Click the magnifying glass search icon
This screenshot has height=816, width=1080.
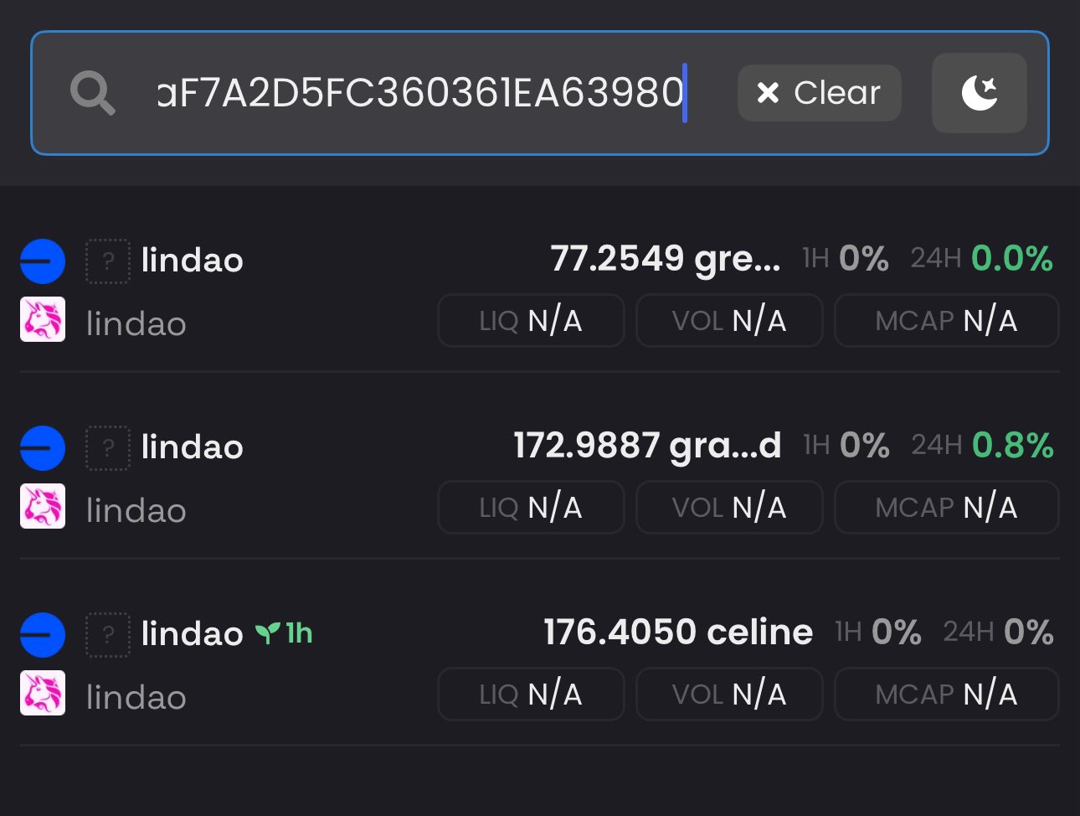[92, 92]
